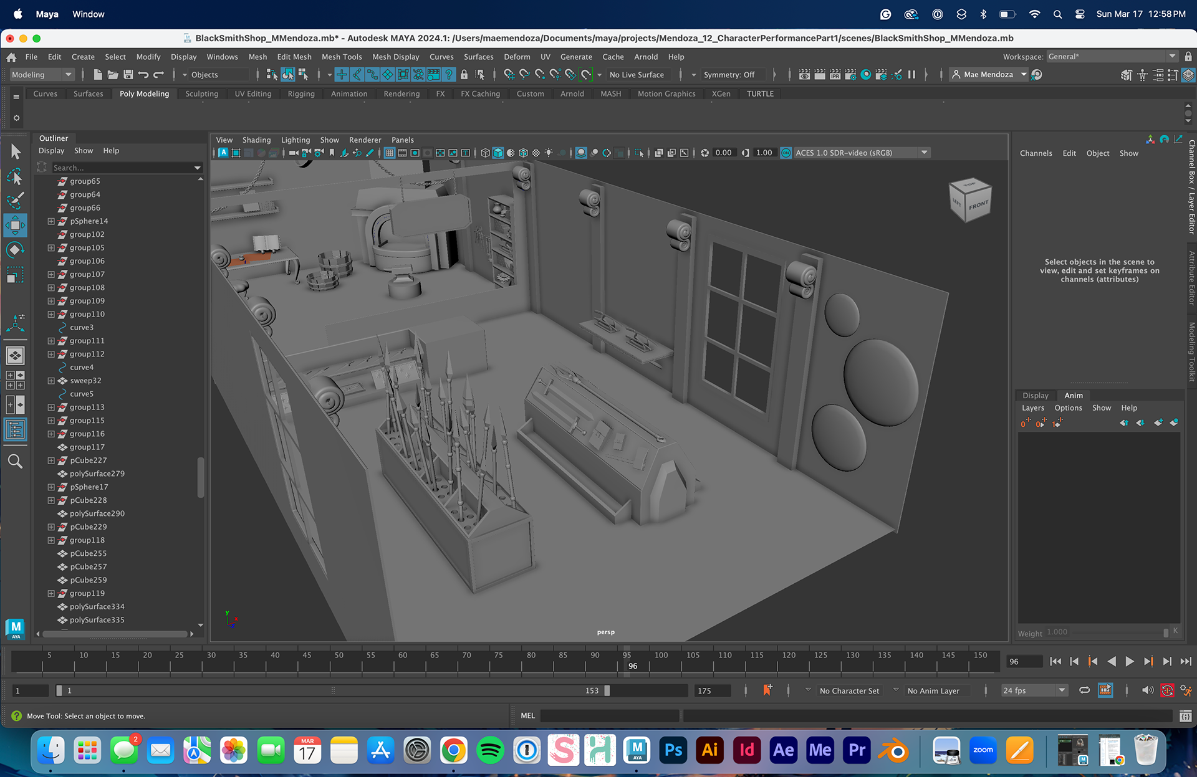Click the lock selection icon
The image size is (1197, 777).
464,75
